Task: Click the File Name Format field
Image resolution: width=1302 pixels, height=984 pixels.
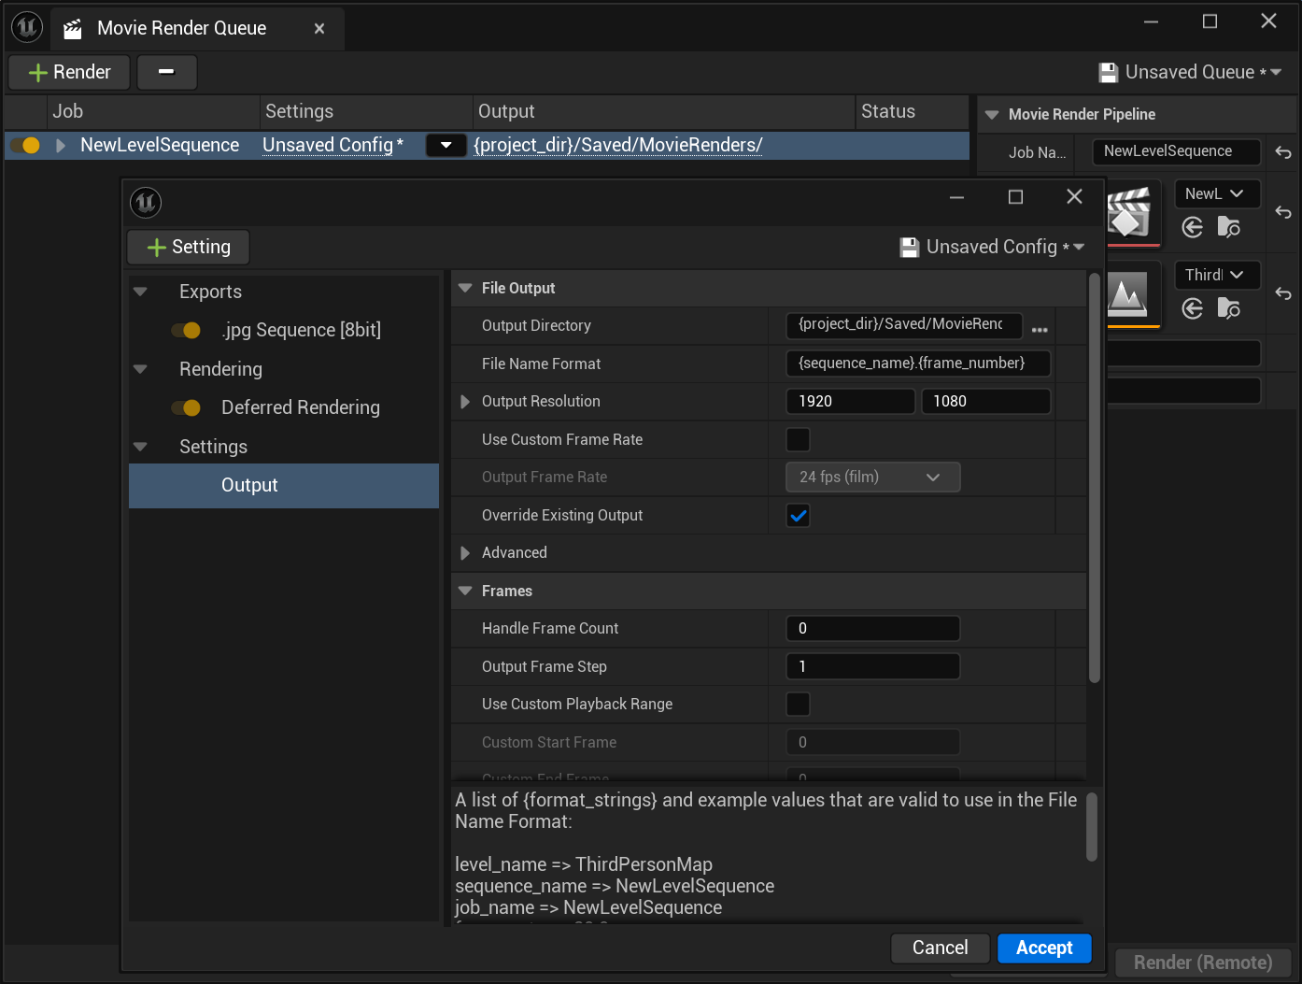Action: 918,364
